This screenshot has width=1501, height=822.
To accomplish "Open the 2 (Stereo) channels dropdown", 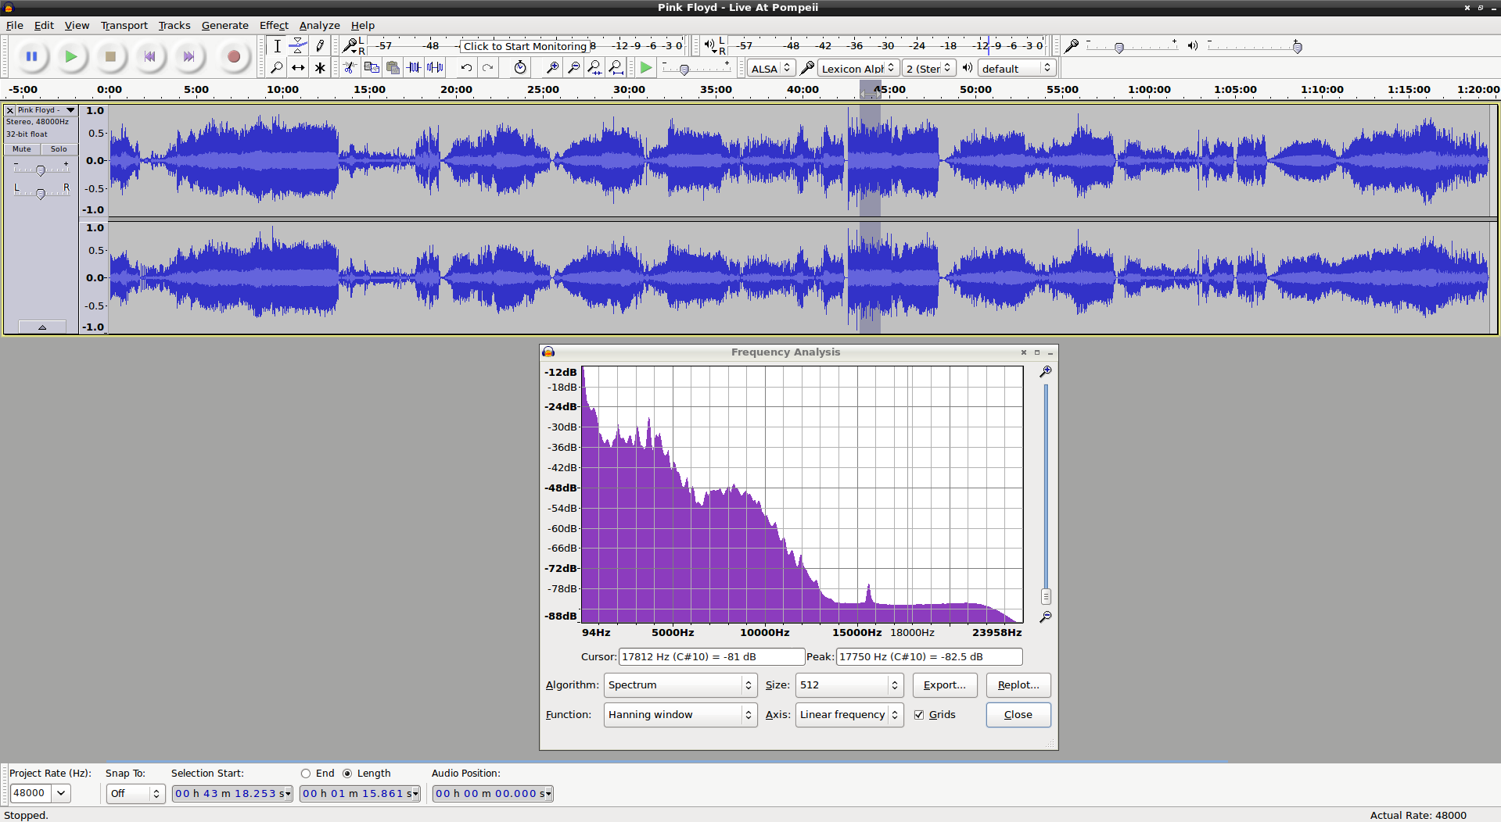I will pos(928,69).
